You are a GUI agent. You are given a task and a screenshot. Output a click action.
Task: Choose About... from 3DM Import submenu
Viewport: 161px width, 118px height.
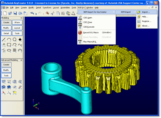point(147,26)
